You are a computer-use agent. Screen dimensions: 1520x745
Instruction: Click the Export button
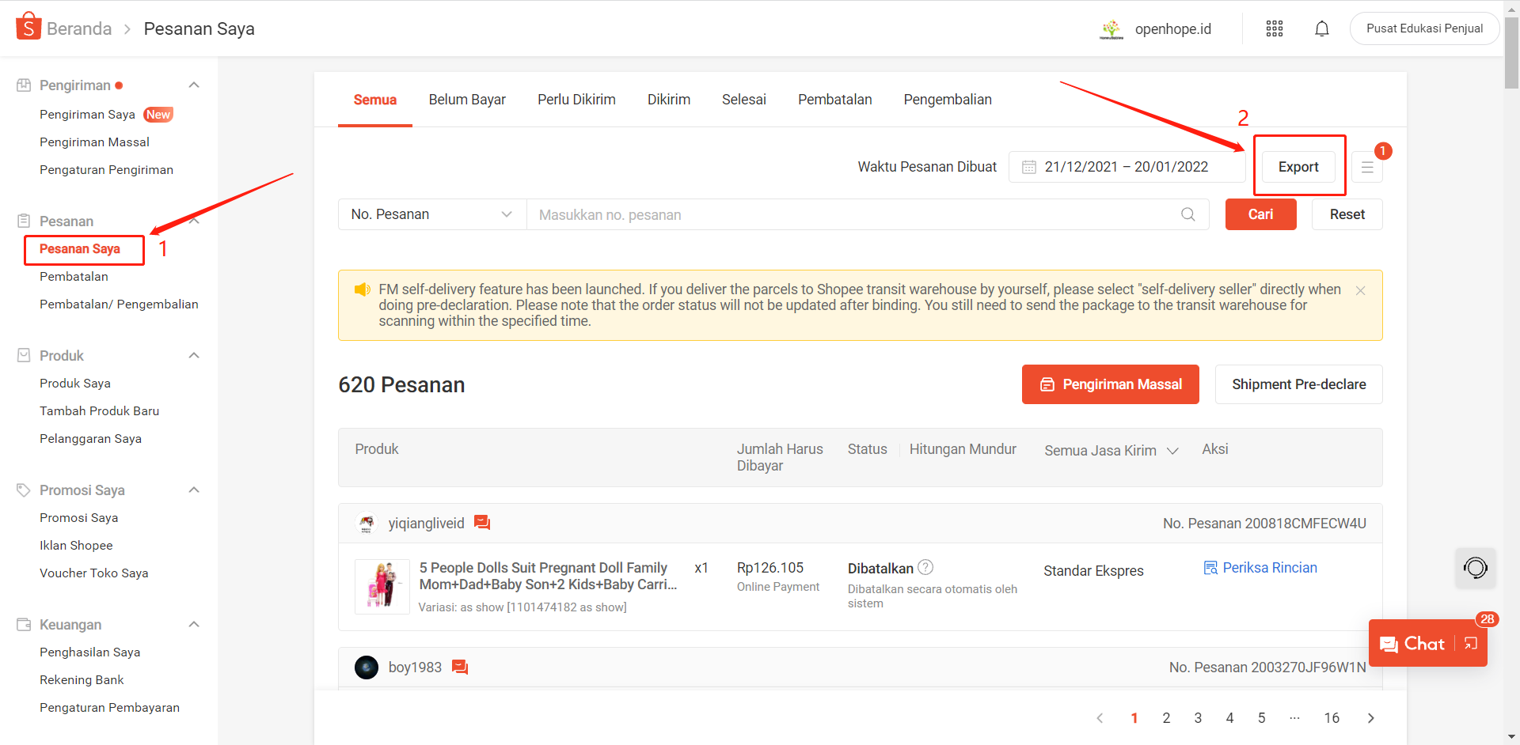[1298, 167]
